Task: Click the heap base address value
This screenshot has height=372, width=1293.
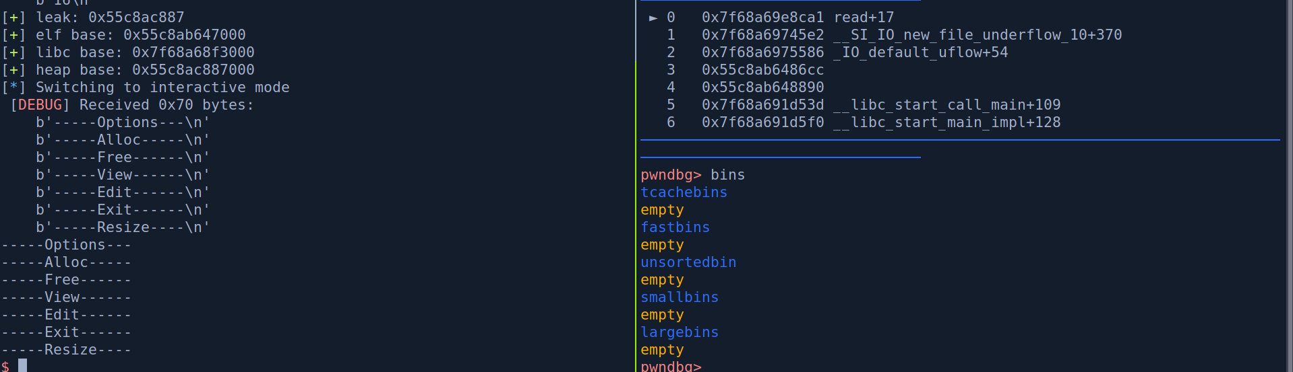Action: tap(193, 70)
